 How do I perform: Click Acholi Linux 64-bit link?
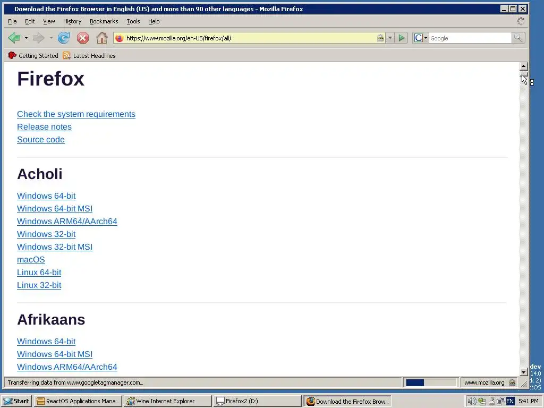39,273
